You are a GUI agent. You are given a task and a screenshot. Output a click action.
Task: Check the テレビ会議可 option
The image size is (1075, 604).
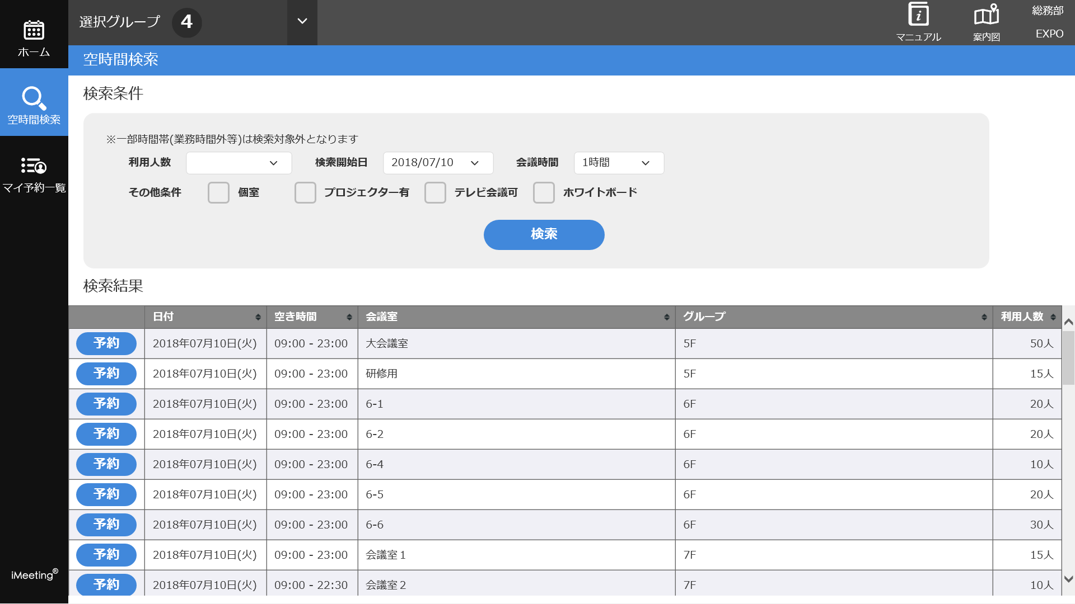click(x=435, y=192)
